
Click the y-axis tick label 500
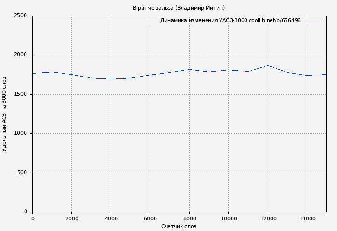tap(22, 173)
